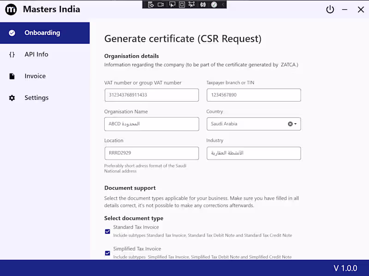The image size is (369, 276).
Task: Focus the Organisation Name field
Action: point(151,124)
